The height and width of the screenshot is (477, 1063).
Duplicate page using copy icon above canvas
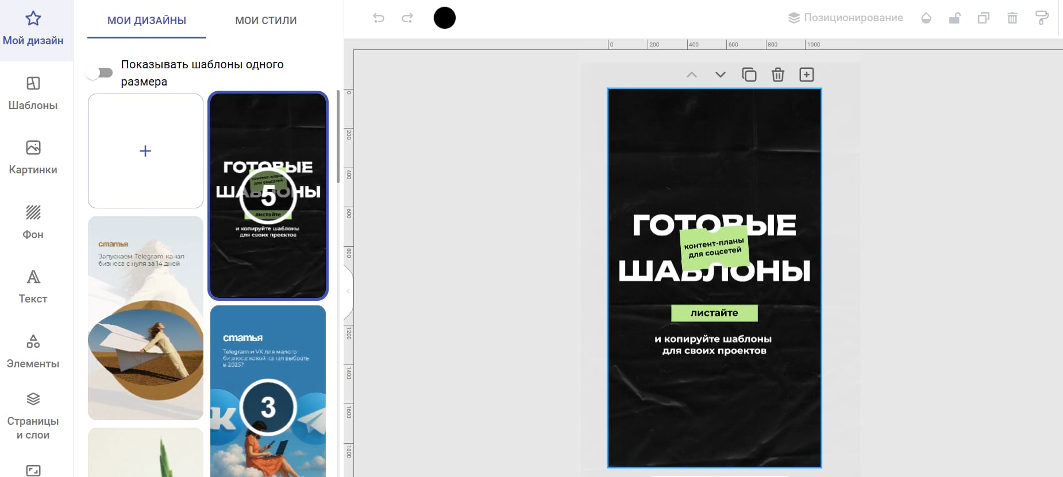(x=749, y=75)
